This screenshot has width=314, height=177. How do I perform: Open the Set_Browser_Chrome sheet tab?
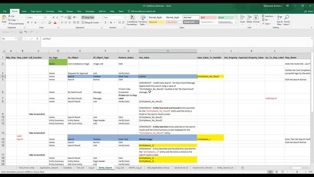pos(202,168)
